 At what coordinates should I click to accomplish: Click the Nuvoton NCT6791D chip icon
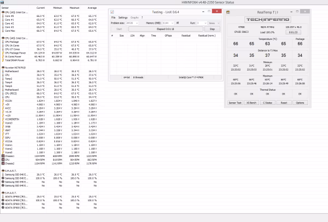[x=3, y=68]
